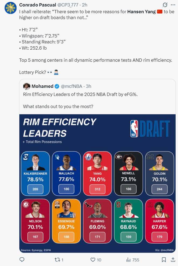Click the Grok circle-slash icon

coord(165,5)
